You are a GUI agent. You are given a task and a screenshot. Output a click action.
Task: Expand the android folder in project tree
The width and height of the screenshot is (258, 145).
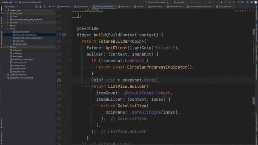click(x=8, y=19)
